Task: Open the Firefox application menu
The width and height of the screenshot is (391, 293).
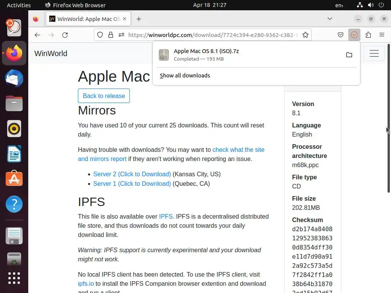Action: click(382, 35)
